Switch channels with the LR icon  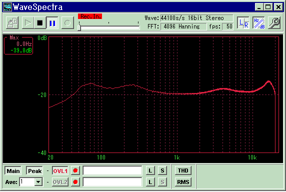point(243,23)
